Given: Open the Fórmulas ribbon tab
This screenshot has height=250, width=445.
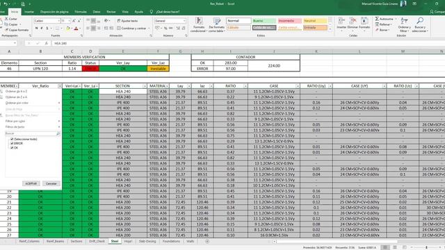Looking at the screenshot, I should tap(81, 12).
